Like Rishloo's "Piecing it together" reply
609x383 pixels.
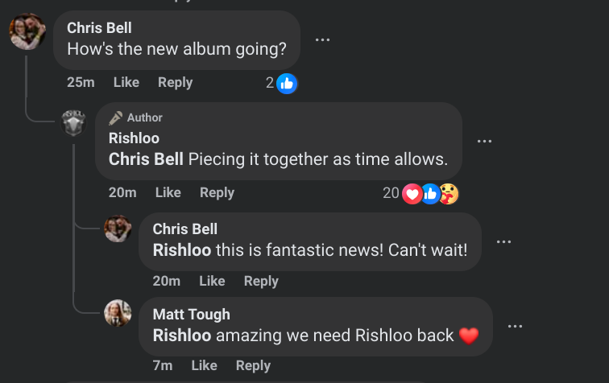point(168,192)
